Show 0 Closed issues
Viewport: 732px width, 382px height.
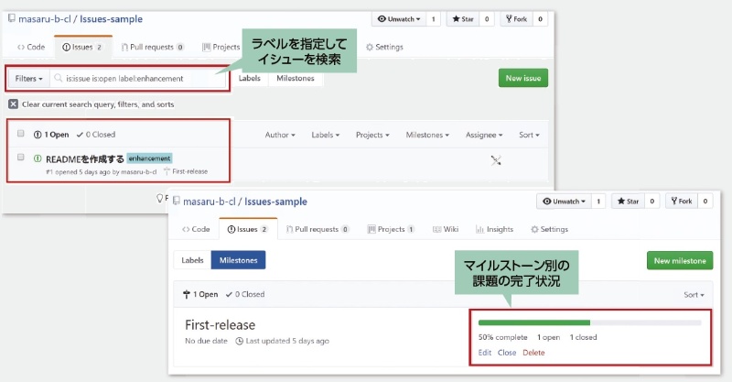(x=96, y=135)
